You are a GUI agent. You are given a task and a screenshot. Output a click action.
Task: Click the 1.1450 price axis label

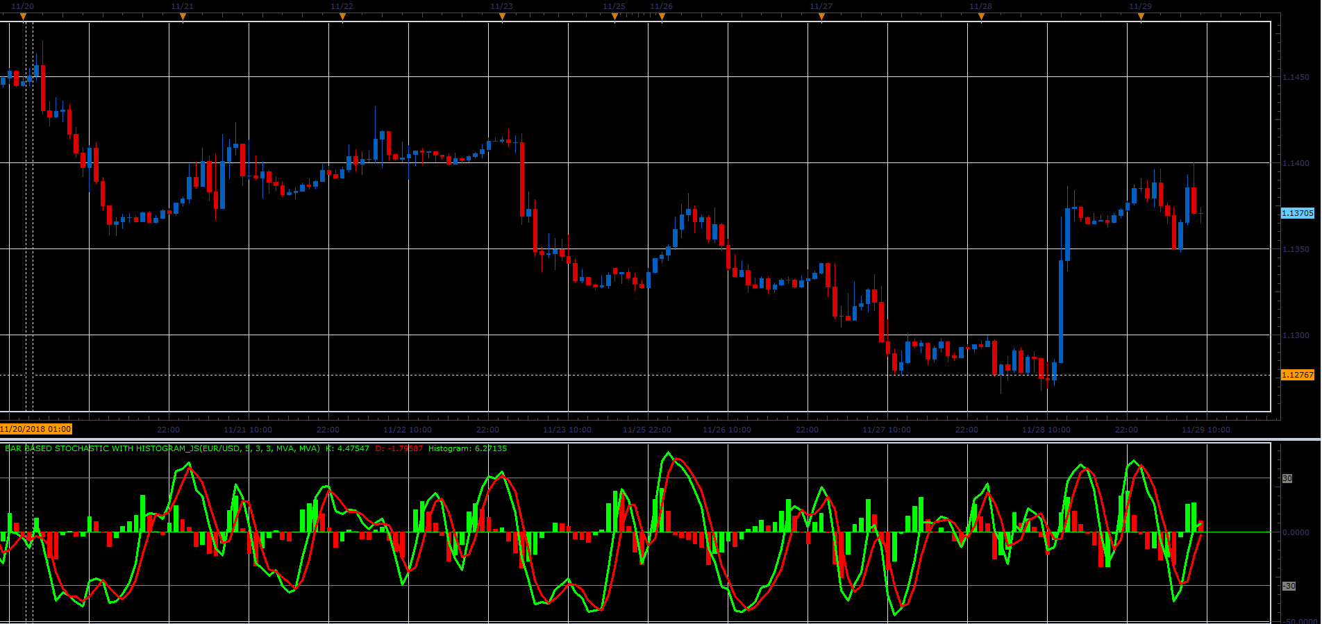[x=1296, y=77]
